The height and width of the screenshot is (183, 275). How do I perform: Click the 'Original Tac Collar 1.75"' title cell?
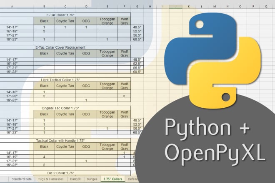click(65, 108)
